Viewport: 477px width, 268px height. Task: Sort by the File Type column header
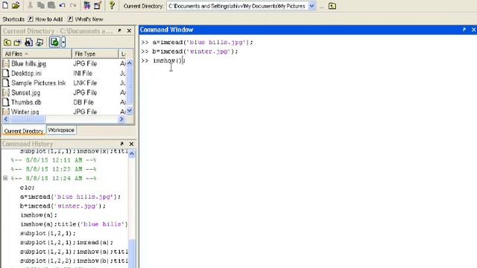pos(95,54)
